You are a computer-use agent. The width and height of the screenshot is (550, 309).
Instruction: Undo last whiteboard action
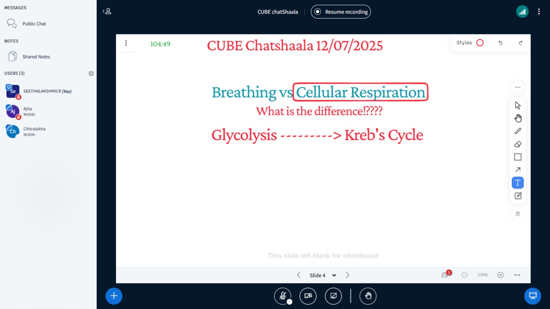[x=500, y=43]
